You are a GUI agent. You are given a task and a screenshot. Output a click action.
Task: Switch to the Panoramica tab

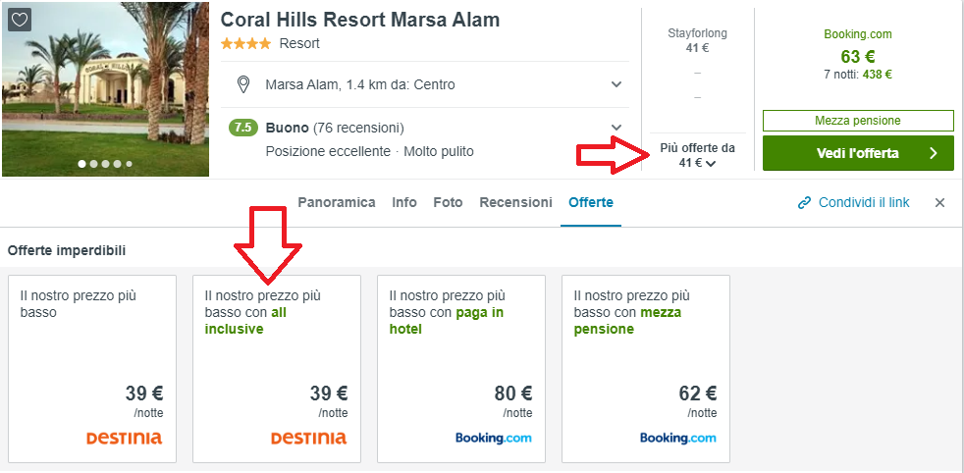337,202
